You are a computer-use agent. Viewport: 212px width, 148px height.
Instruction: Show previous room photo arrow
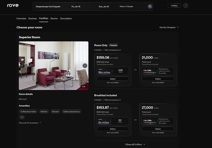22,66
